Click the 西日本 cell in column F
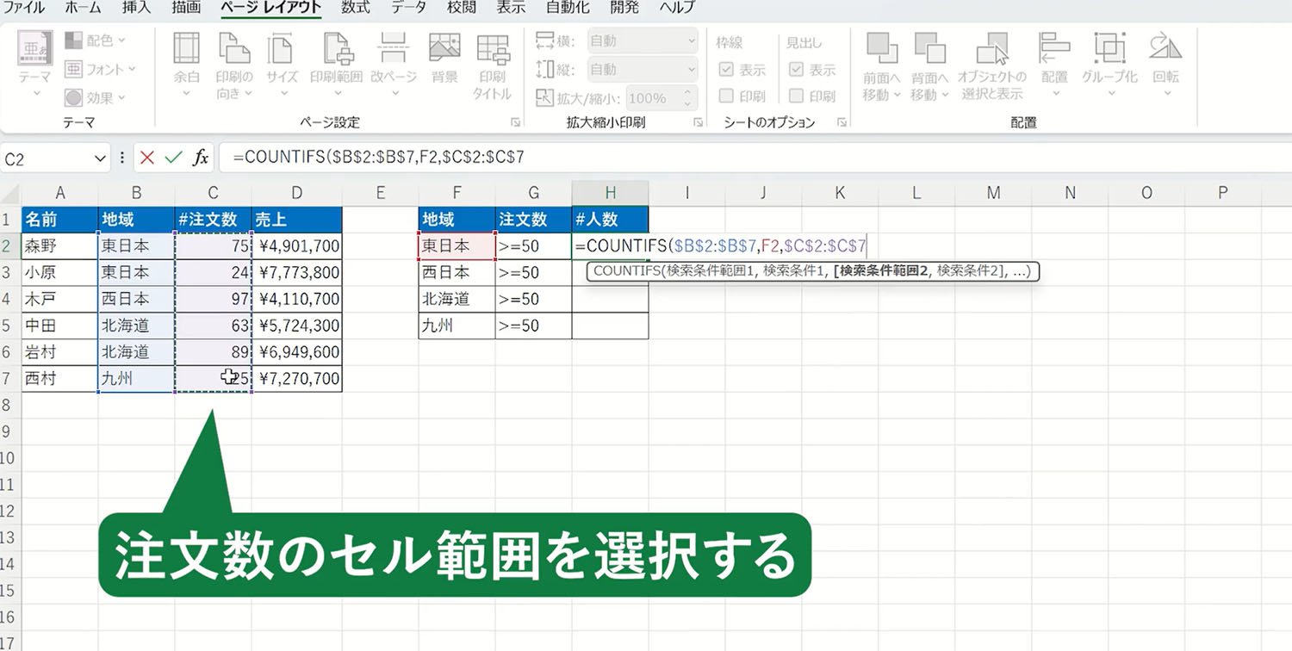Screen dimensions: 1292x651 457,273
